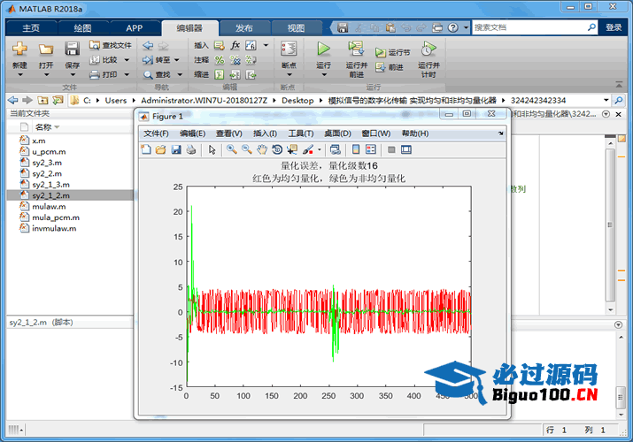
Task: Save the script with 保存 icon
Action: pyautogui.click(x=72, y=49)
